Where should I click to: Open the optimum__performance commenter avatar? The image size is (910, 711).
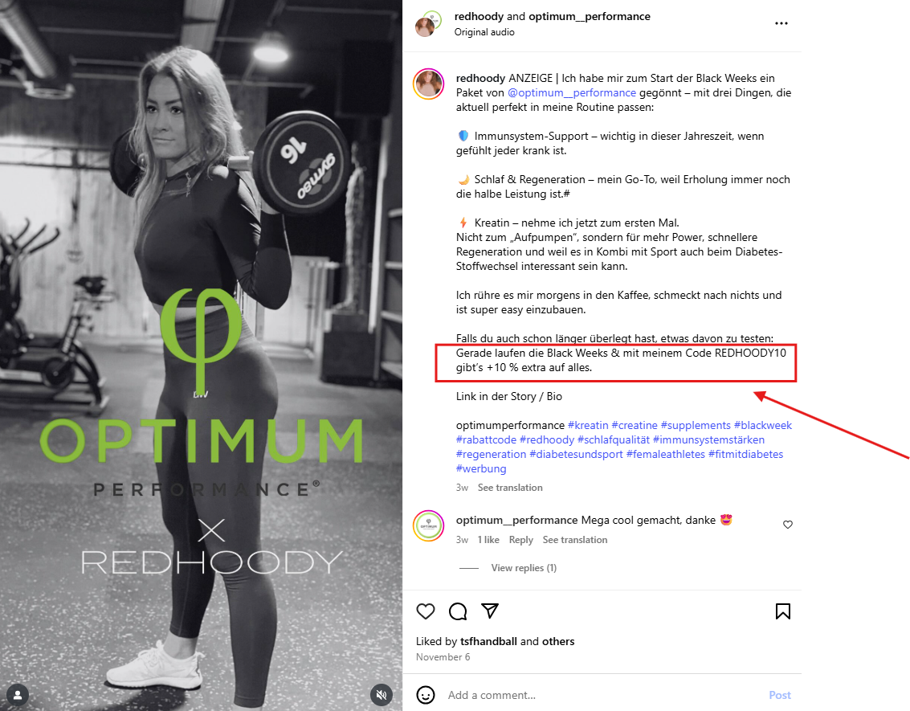point(428,526)
